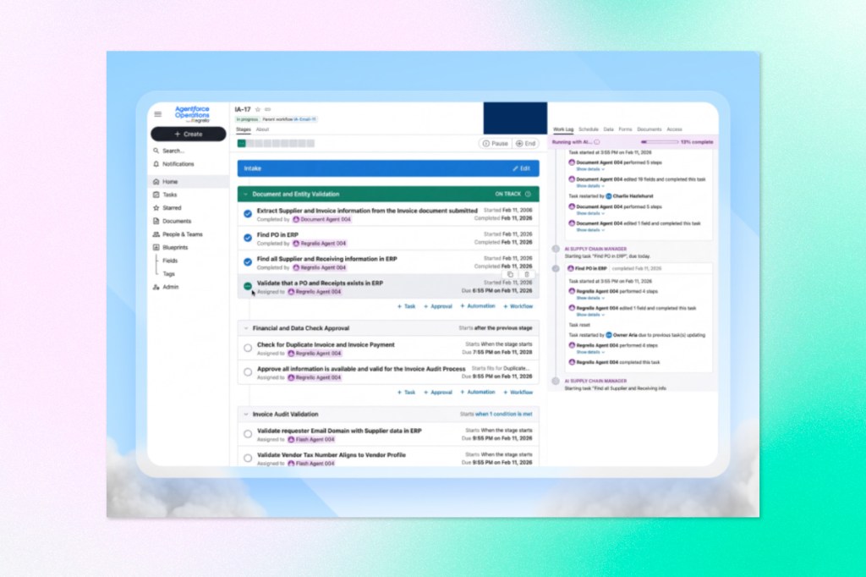The image size is (866, 577).
Task: Show details under Regrello Agent edited 1 field
Action: (x=590, y=315)
